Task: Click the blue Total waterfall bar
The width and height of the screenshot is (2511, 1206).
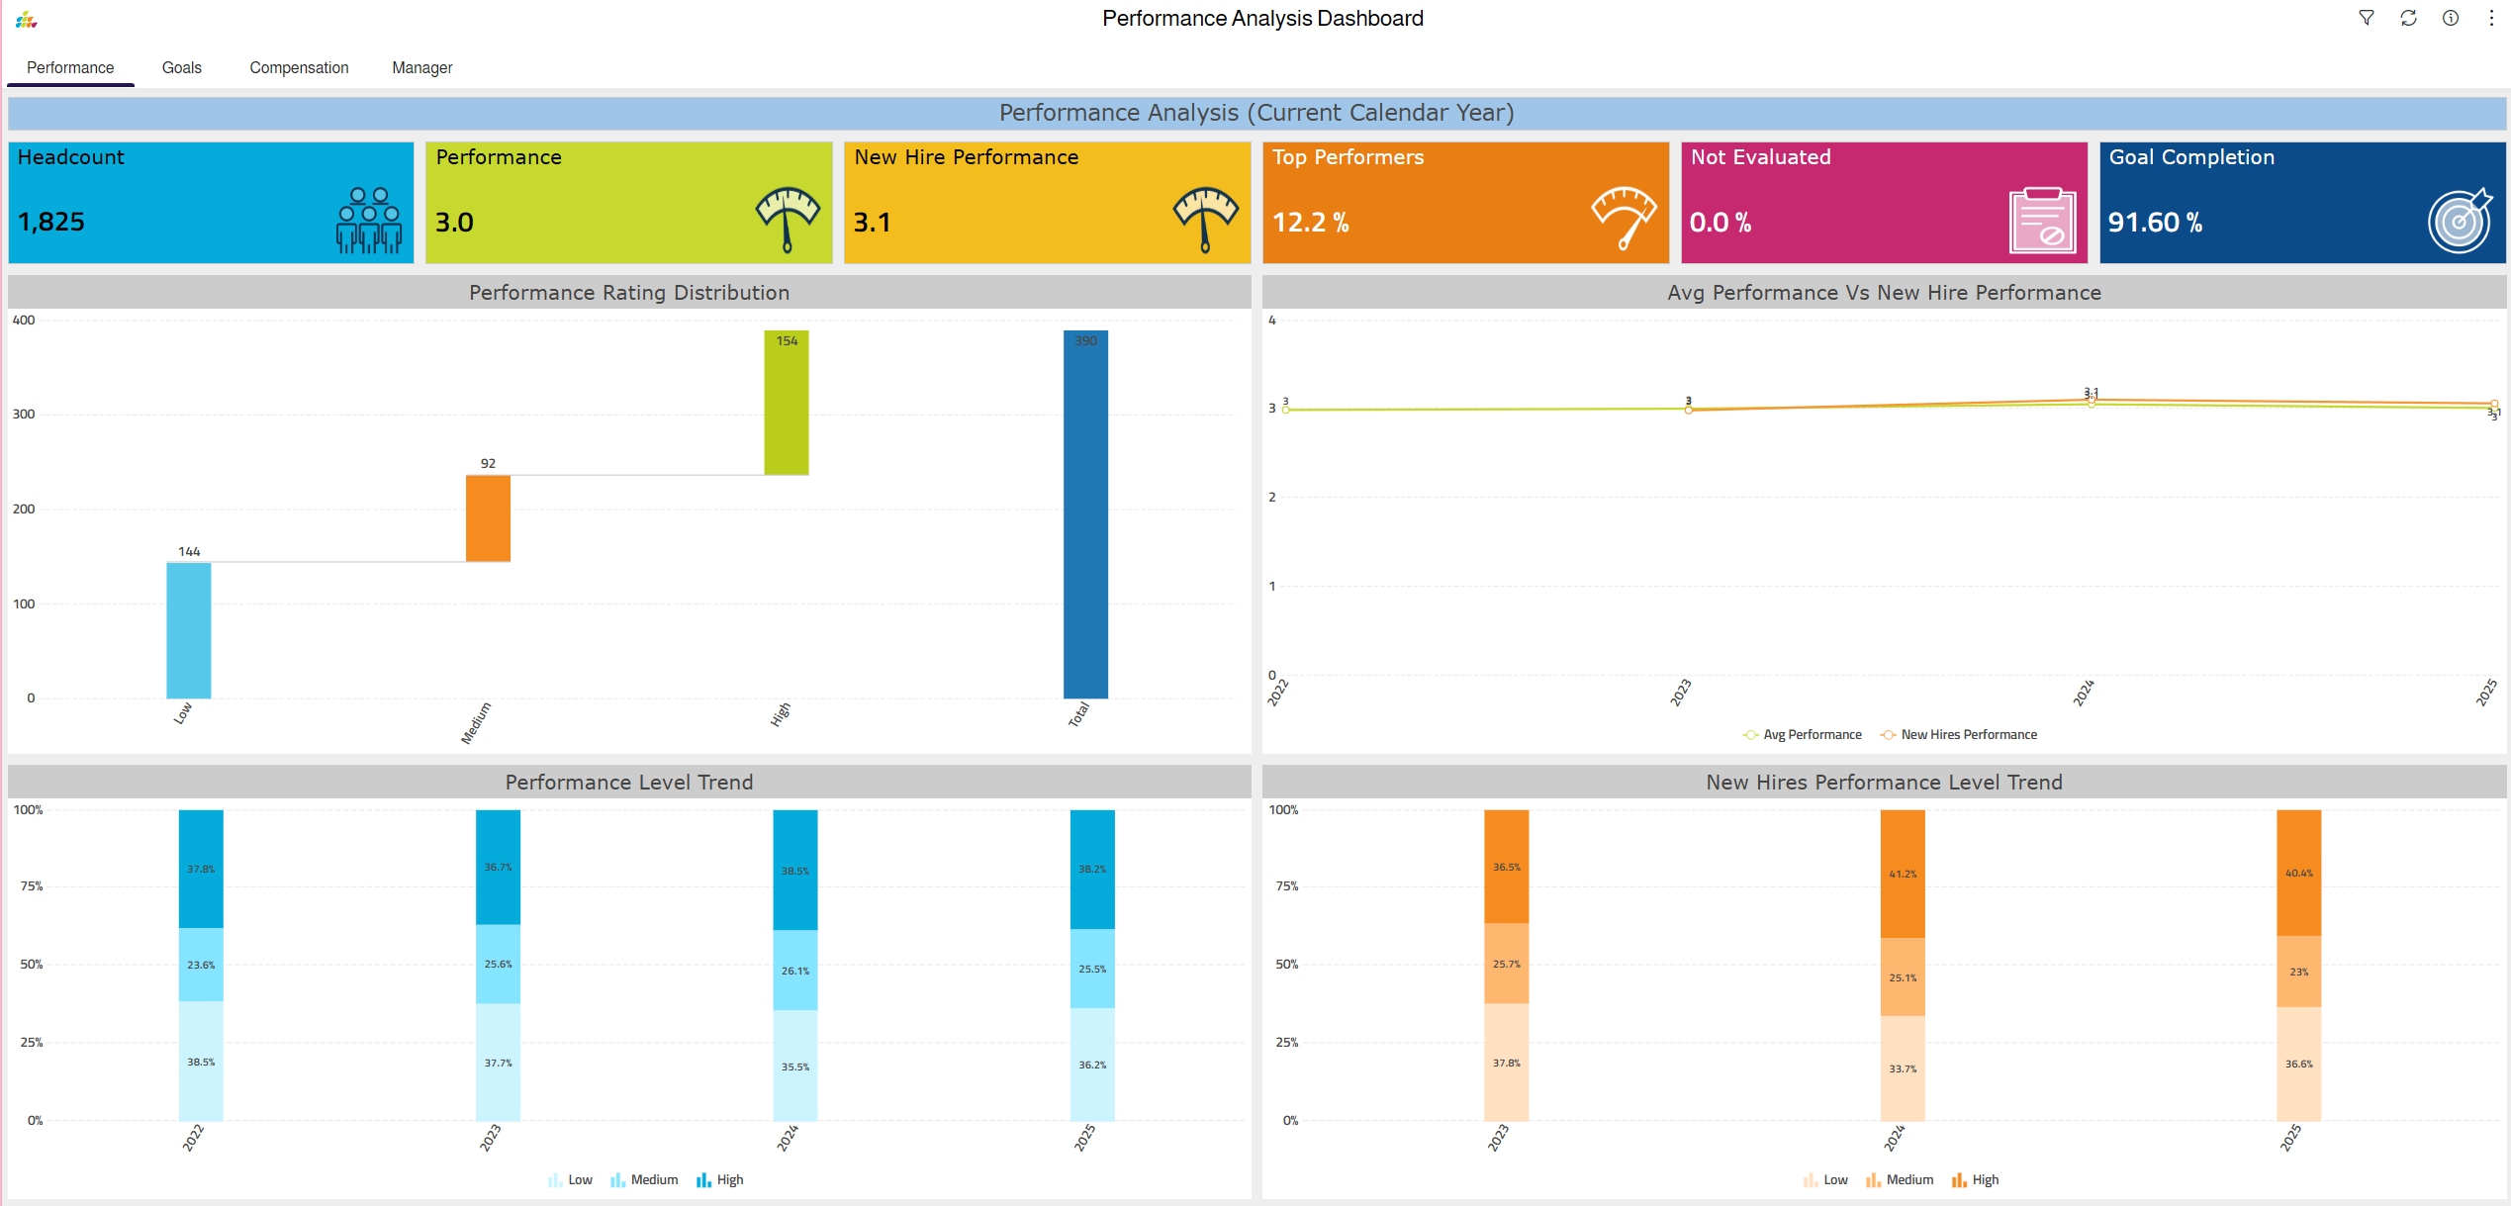Action: (x=1085, y=514)
